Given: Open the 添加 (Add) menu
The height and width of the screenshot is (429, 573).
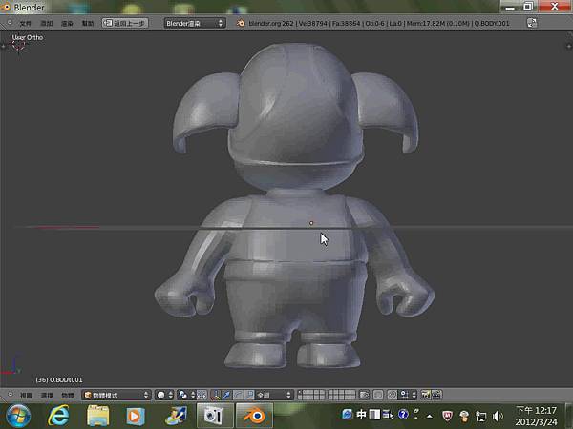Looking at the screenshot, I should point(46,22).
